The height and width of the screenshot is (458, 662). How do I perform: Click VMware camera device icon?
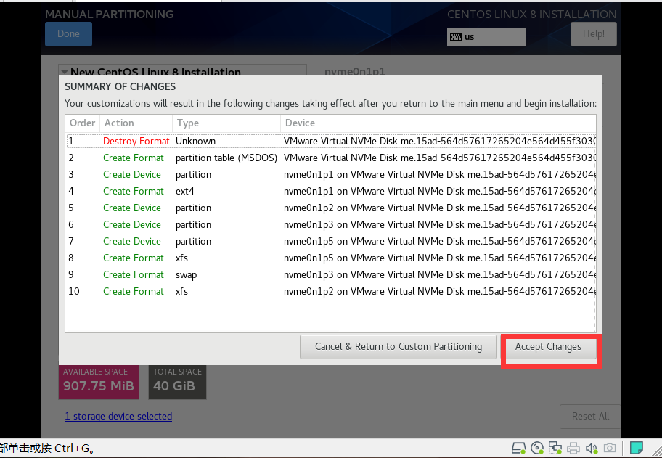coord(609,448)
